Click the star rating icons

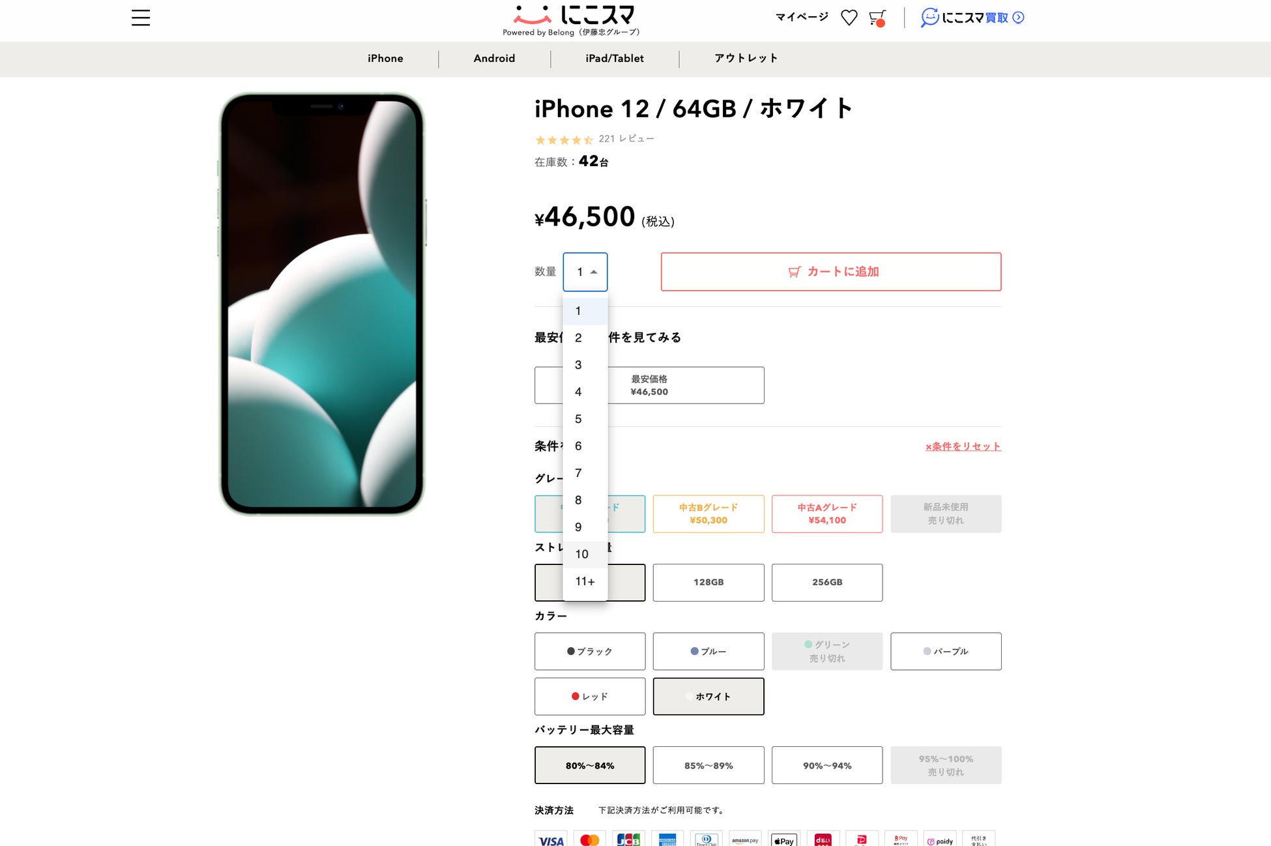click(564, 139)
